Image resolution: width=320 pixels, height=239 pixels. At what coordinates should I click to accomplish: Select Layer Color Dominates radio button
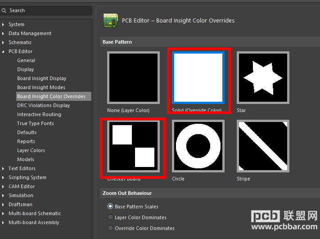click(x=110, y=217)
